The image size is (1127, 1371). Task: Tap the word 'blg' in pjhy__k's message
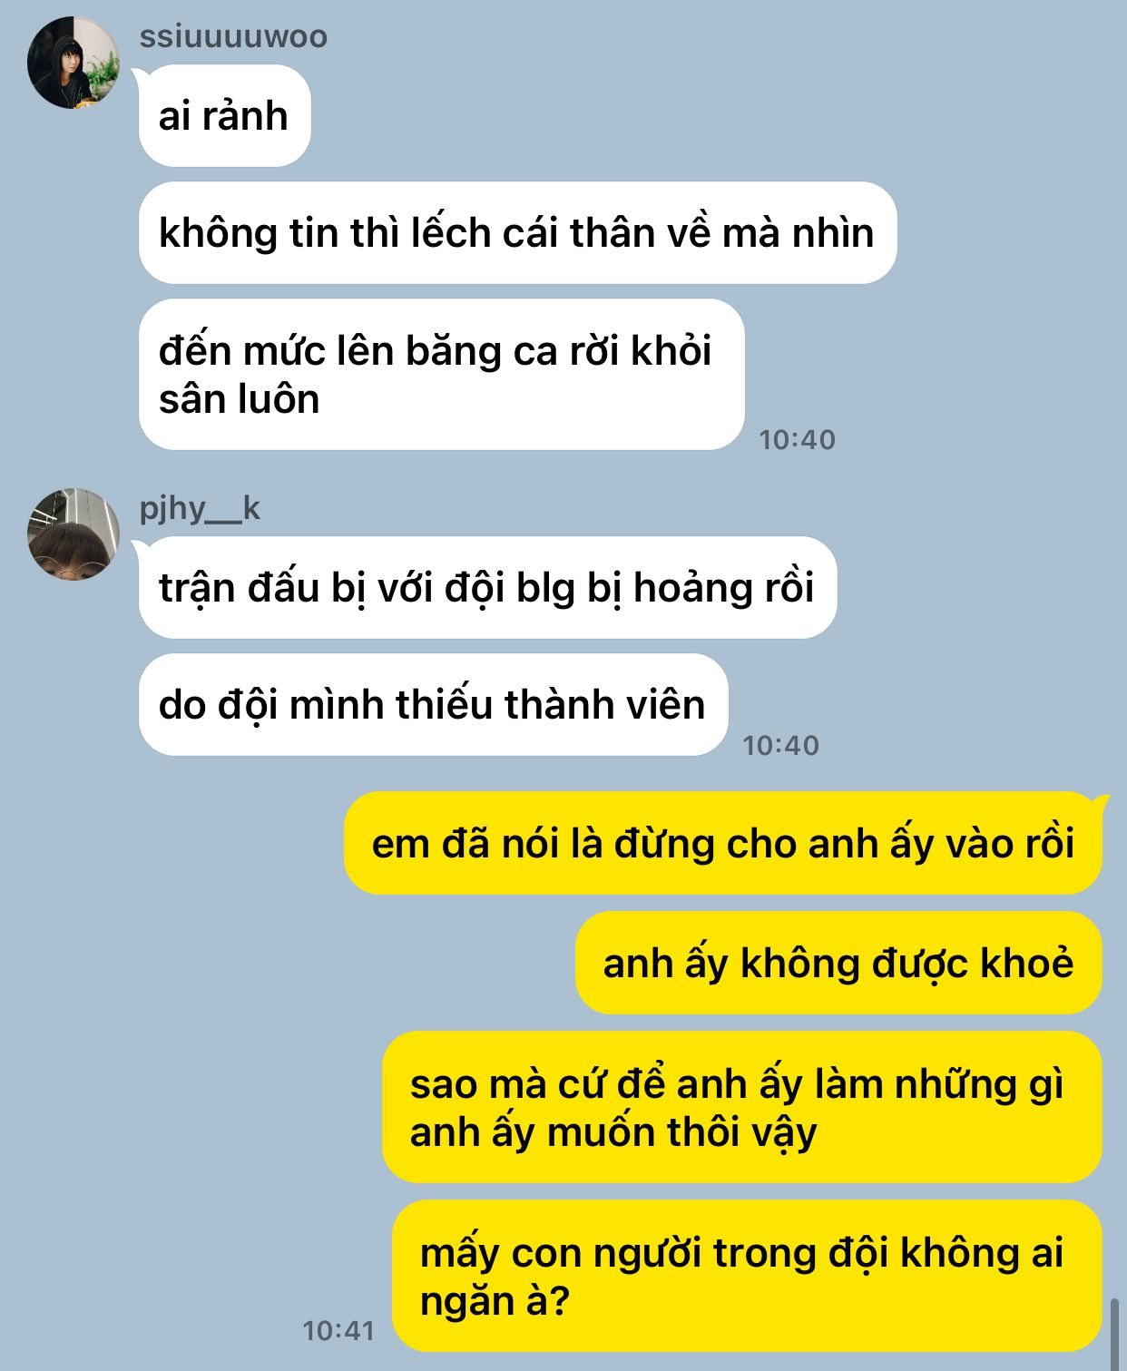pos(545,588)
